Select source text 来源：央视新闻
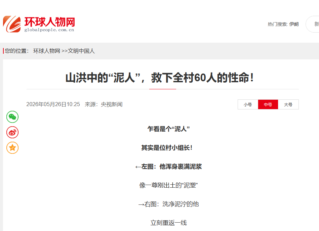This screenshot has width=319, height=231. tap(104, 104)
